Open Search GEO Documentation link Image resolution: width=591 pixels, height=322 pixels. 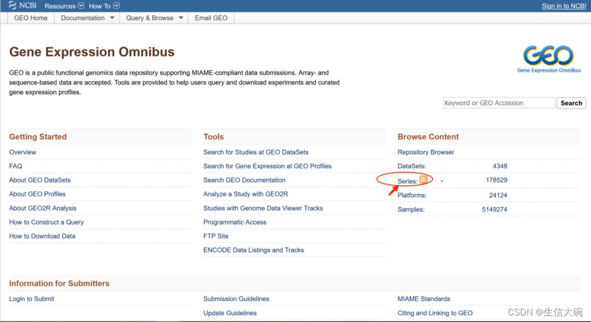click(244, 180)
